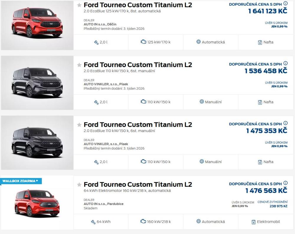Favorite the 1 536 458 Kč Tourneo listing
Image resolution: width=295 pixels, height=234 pixels.
point(79,65)
